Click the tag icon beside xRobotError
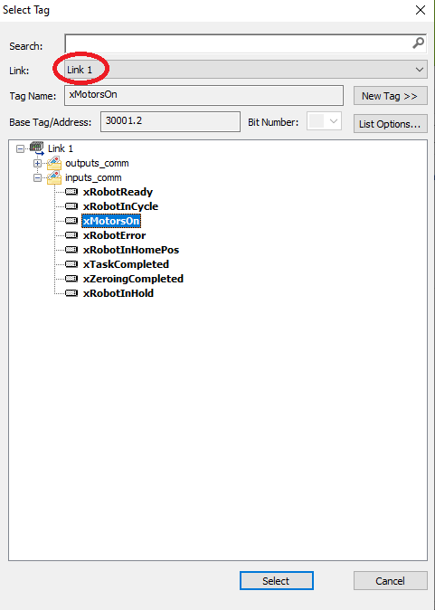This screenshot has width=435, height=610. pyautogui.click(x=71, y=235)
